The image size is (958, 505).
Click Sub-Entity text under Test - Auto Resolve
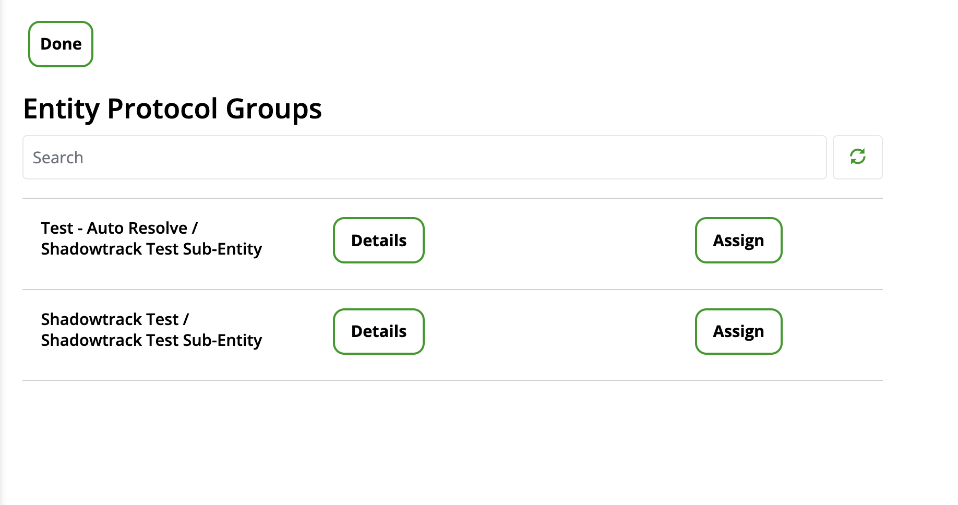coord(151,249)
